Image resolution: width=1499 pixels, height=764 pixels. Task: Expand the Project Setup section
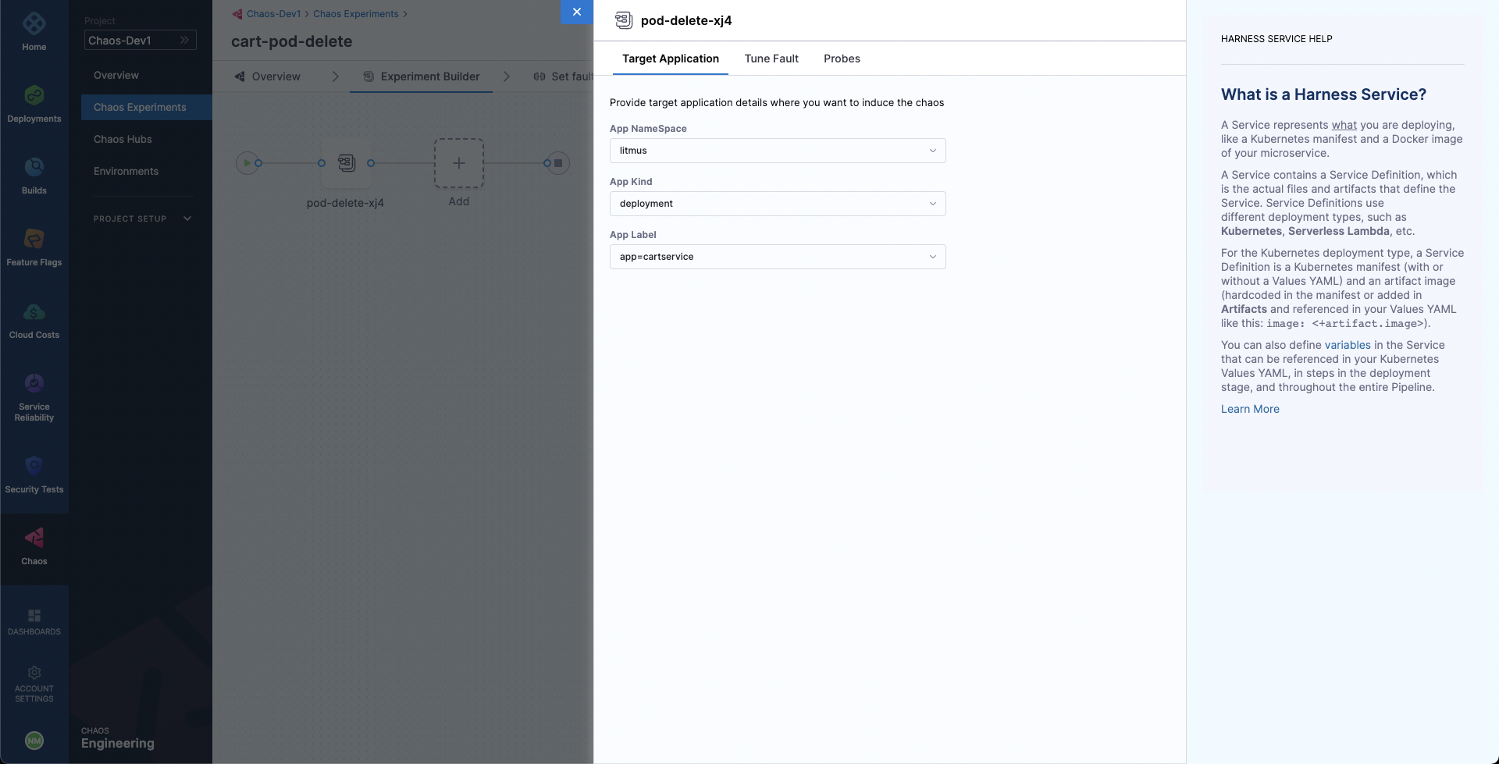click(142, 219)
